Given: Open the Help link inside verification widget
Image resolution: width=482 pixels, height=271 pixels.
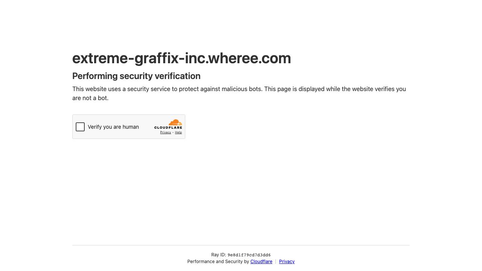Looking at the screenshot, I should [178, 132].
